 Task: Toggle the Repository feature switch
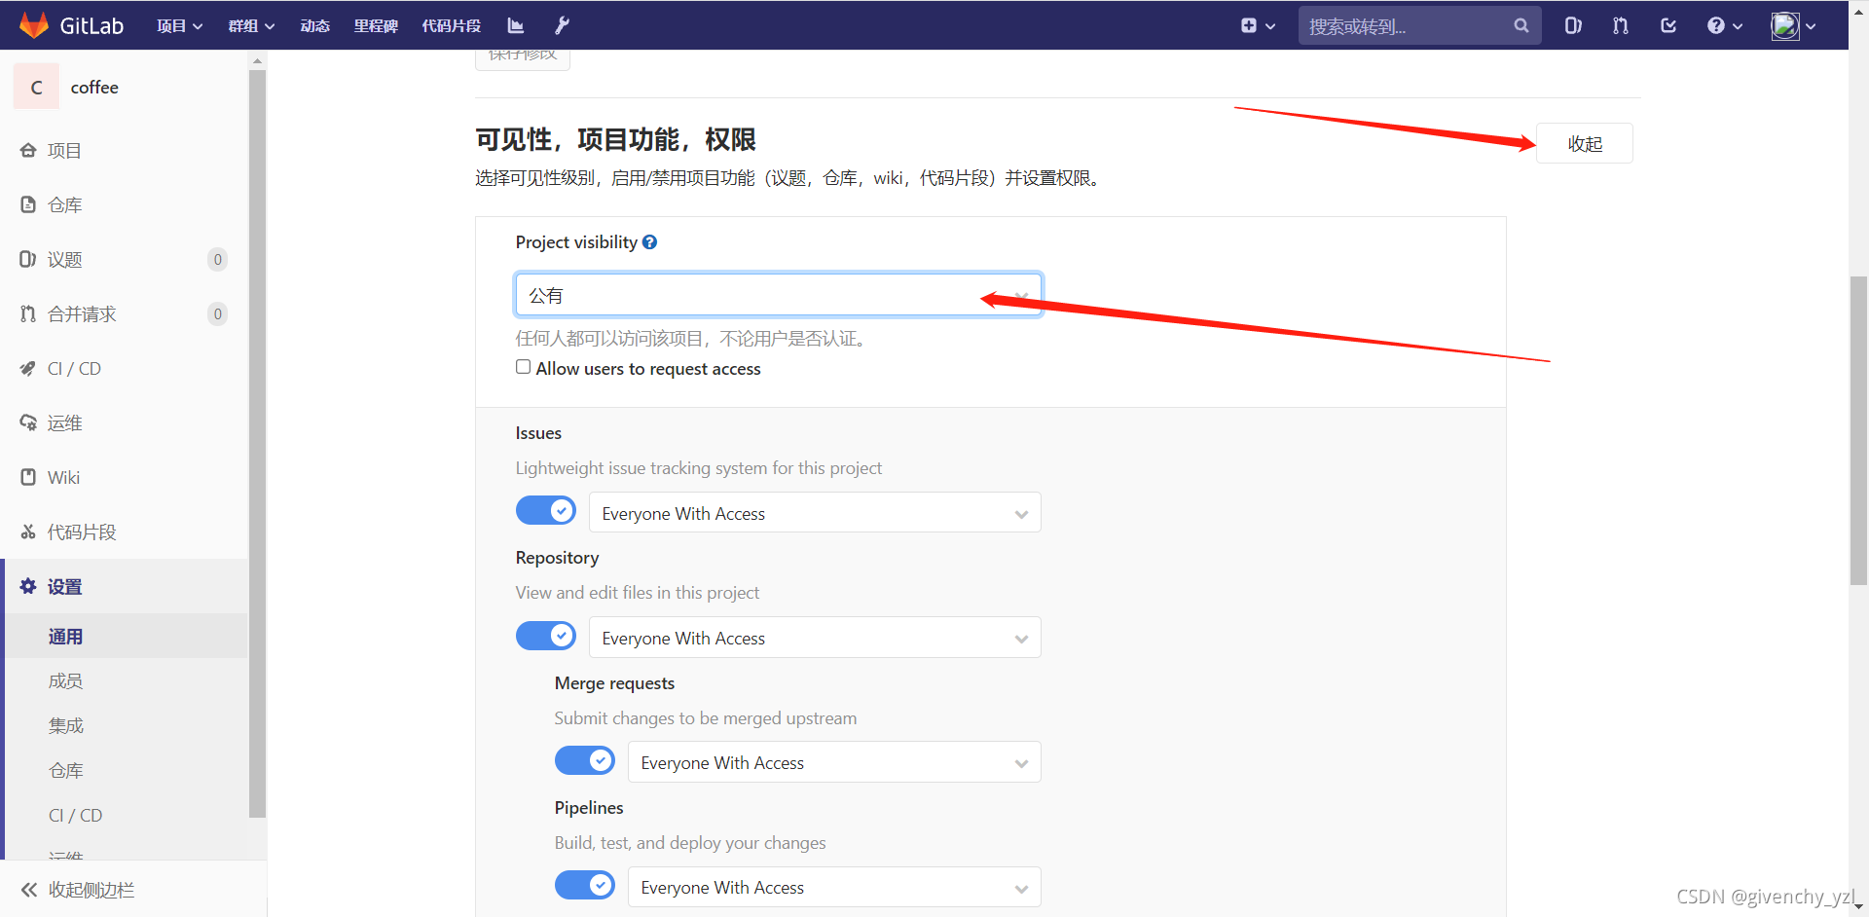pyautogui.click(x=546, y=636)
